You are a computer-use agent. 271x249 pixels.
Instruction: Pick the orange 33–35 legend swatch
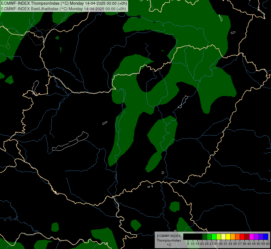pyautogui.click(x=233, y=237)
